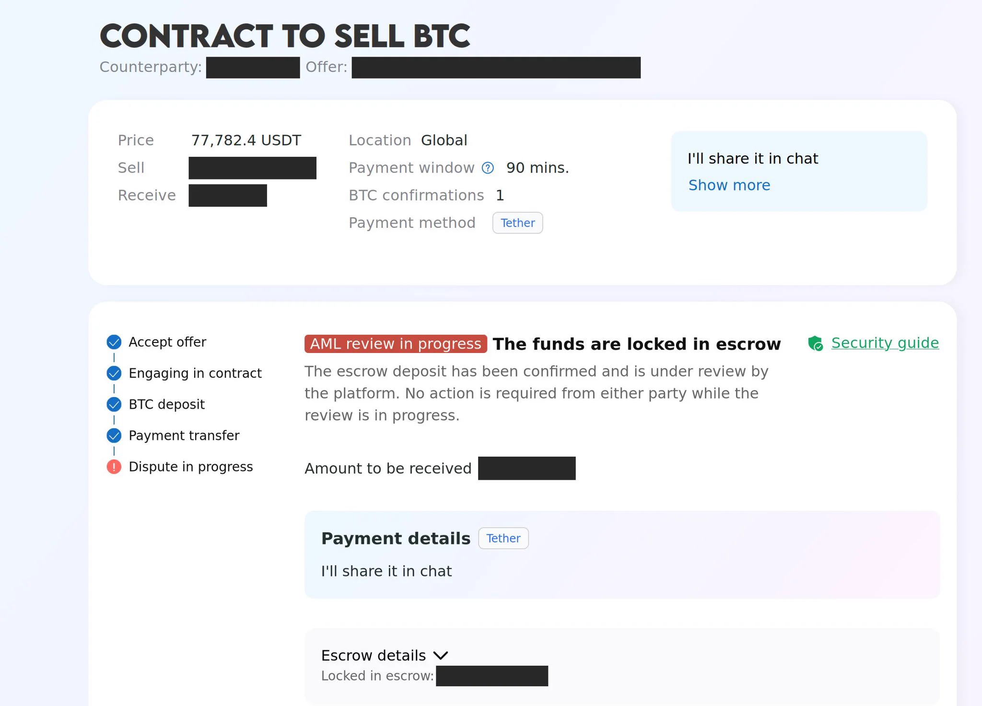982x706 pixels.
Task: Click the redacted Offer title
Action: click(x=496, y=68)
